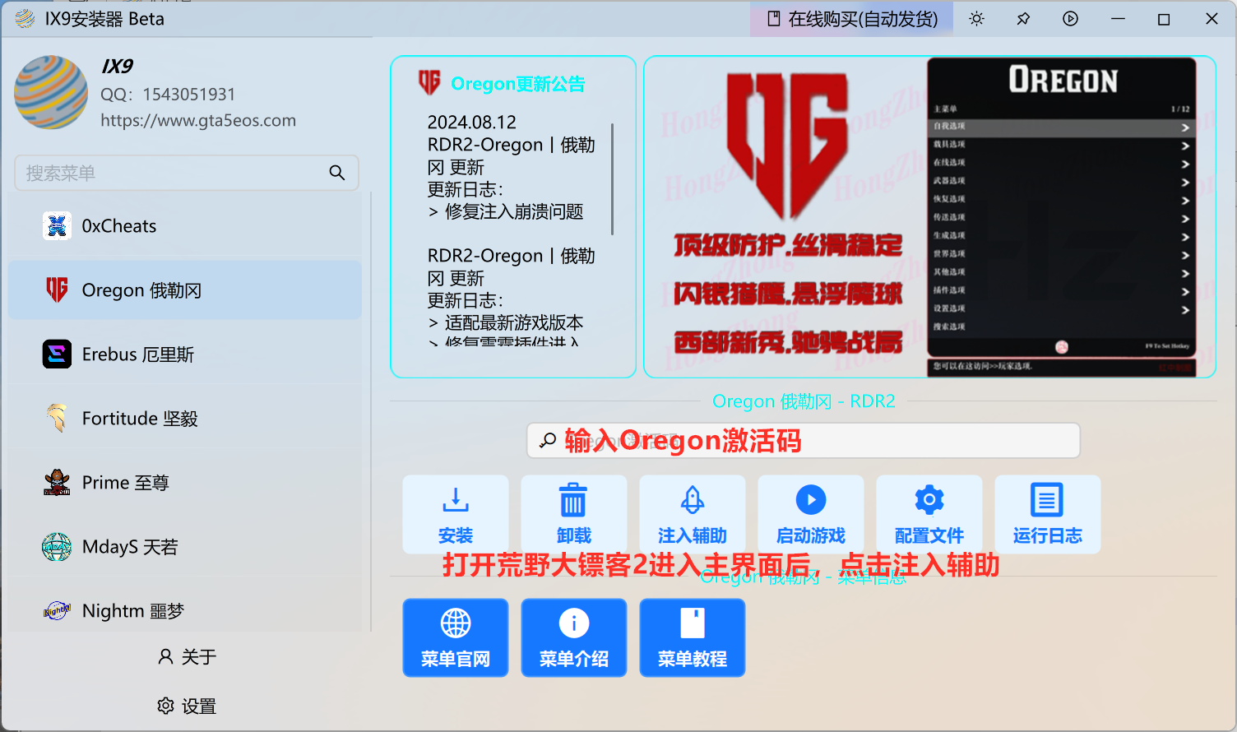Click the circled play icon in title bar
Image resolution: width=1237 pixels, height=732 pixels.
pyautogui.click(x=1070, y=19)
